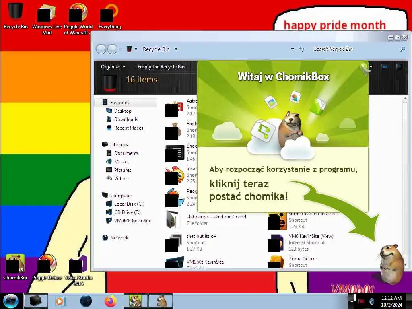
Task: Select Recent Places in navigation pane
Action: click(x=128, y=128)
